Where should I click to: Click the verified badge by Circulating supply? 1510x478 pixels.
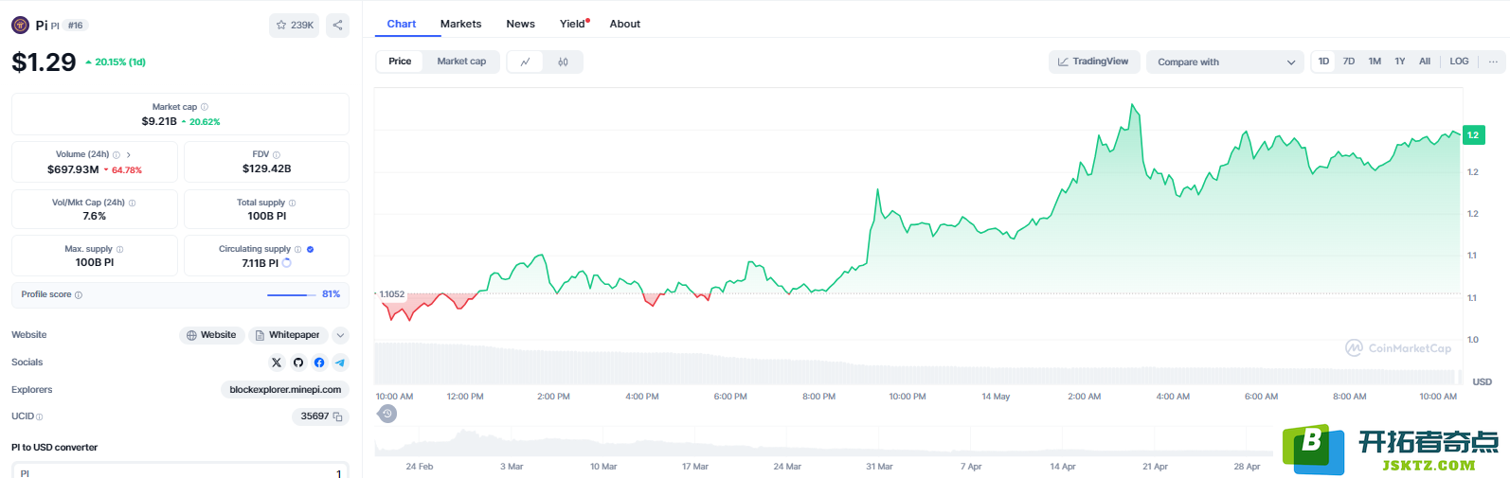point(311,249)
